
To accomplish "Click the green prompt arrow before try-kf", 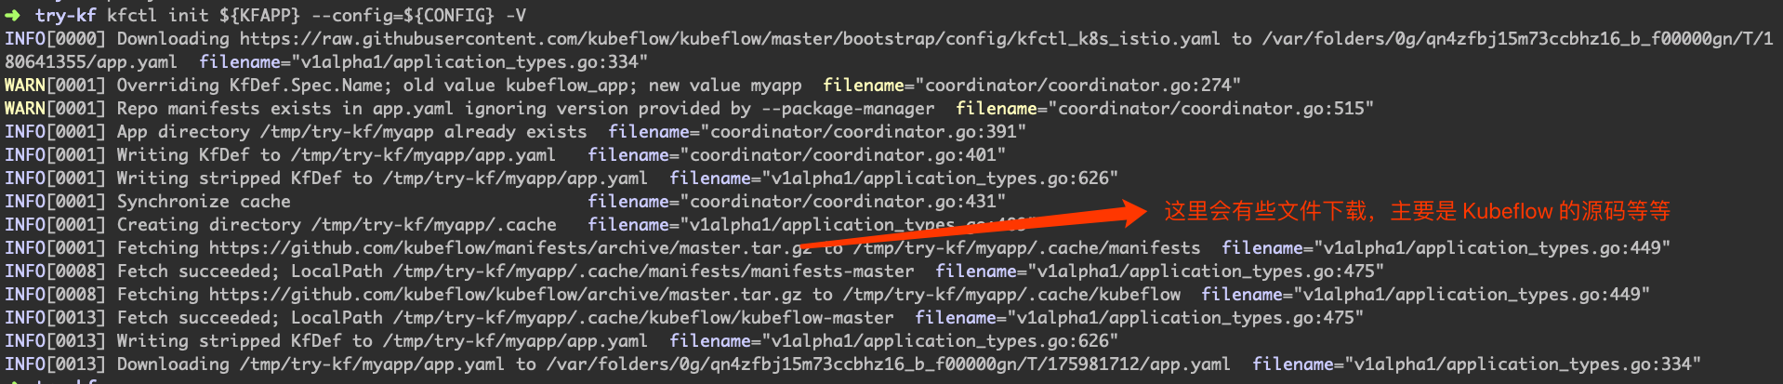I will pyautogui.click(x=12, y=15).
